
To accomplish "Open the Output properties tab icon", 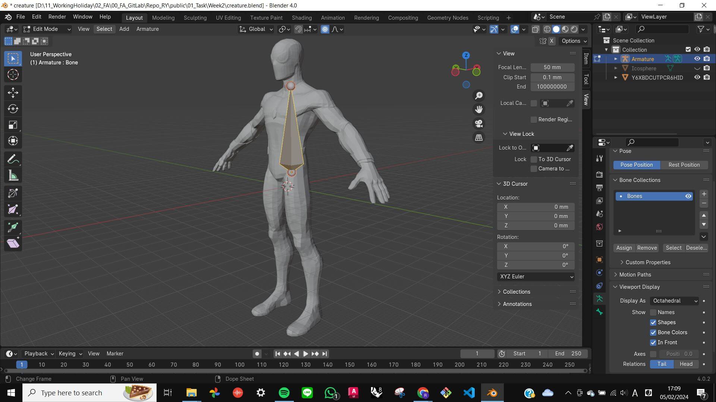I will [x=599, y=188].
